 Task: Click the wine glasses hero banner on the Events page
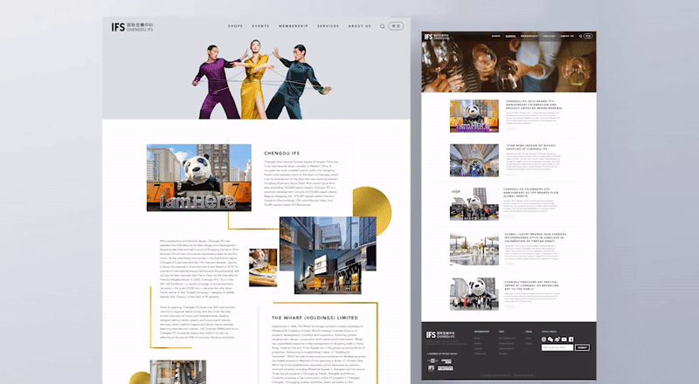pyautogui.click(x=509, y=62)
